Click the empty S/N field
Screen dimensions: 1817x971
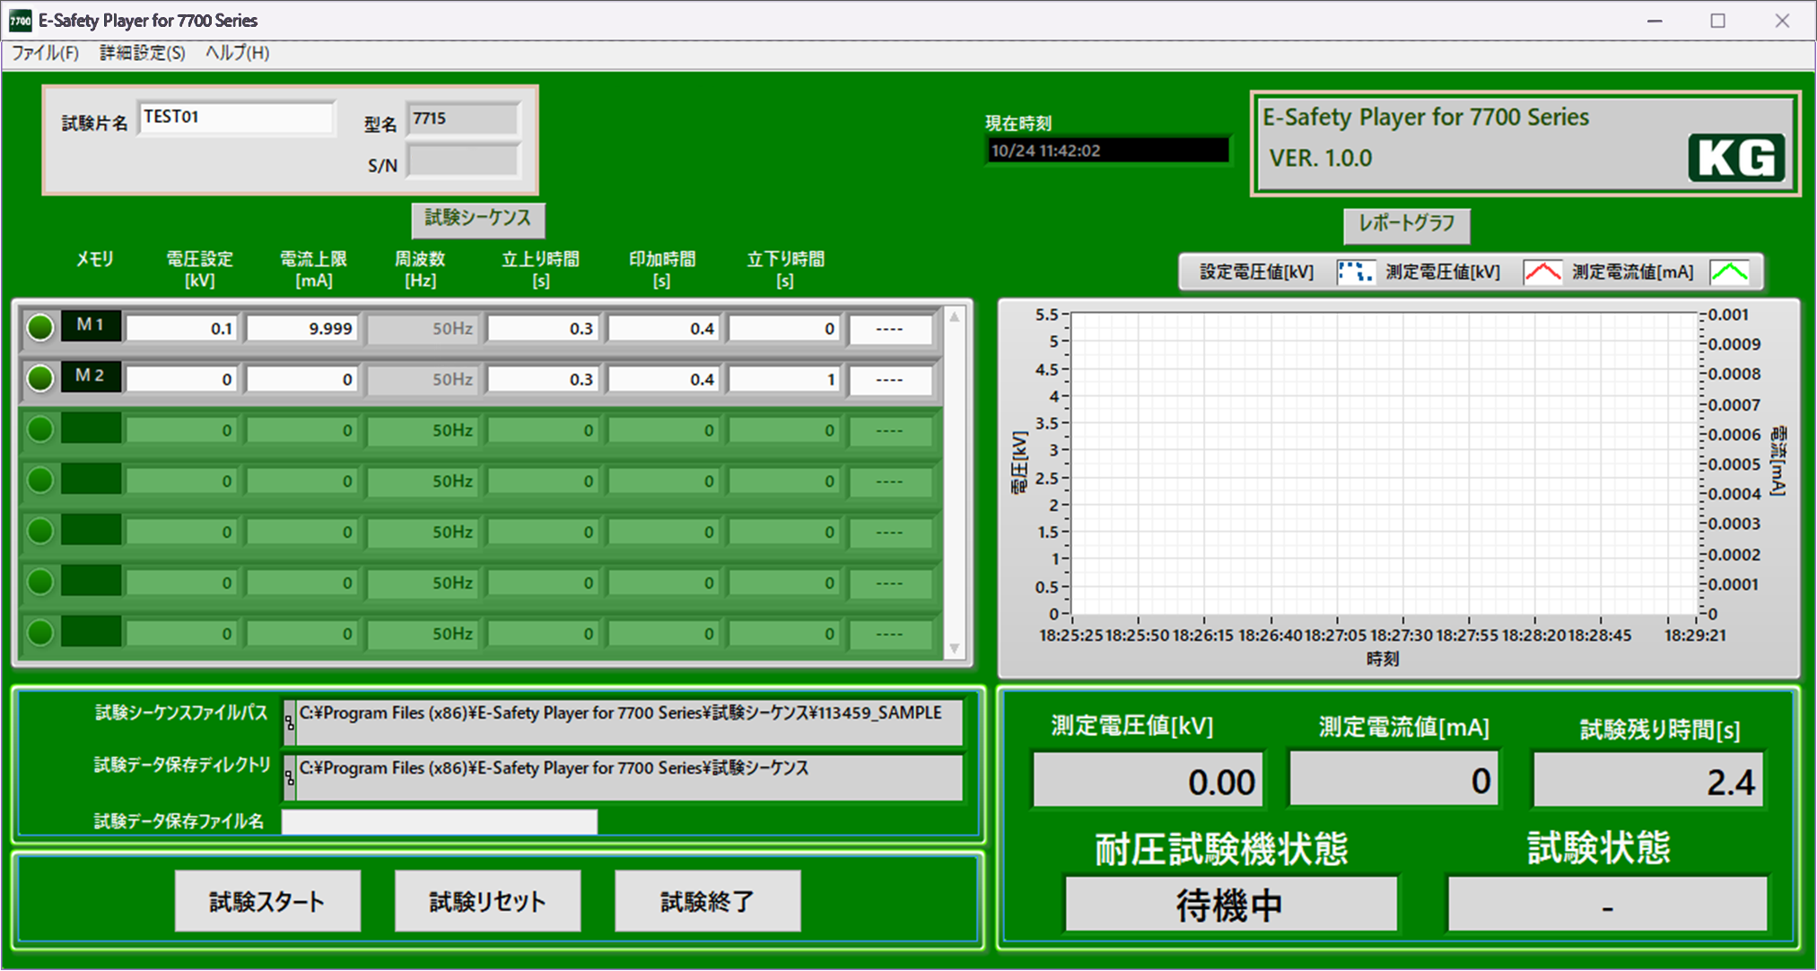(x=463, y=162)
